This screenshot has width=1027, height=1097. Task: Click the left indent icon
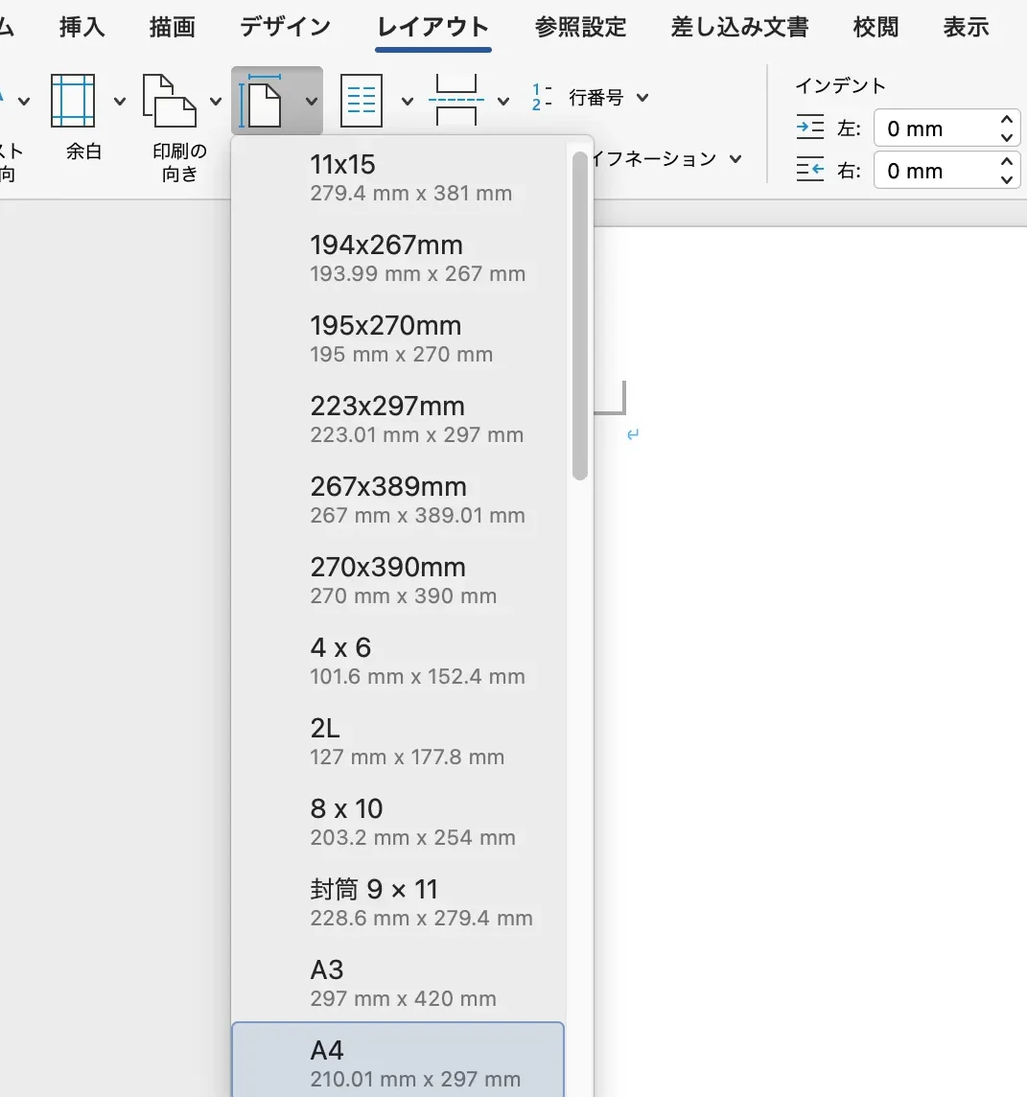(x=810, y=128)
